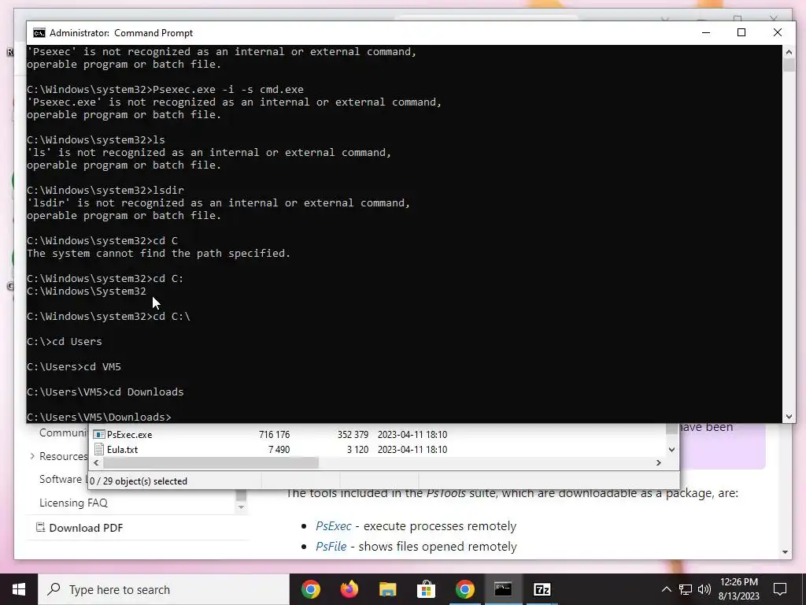Open Licensing FAQ in the sidebar

click(73, 503)
